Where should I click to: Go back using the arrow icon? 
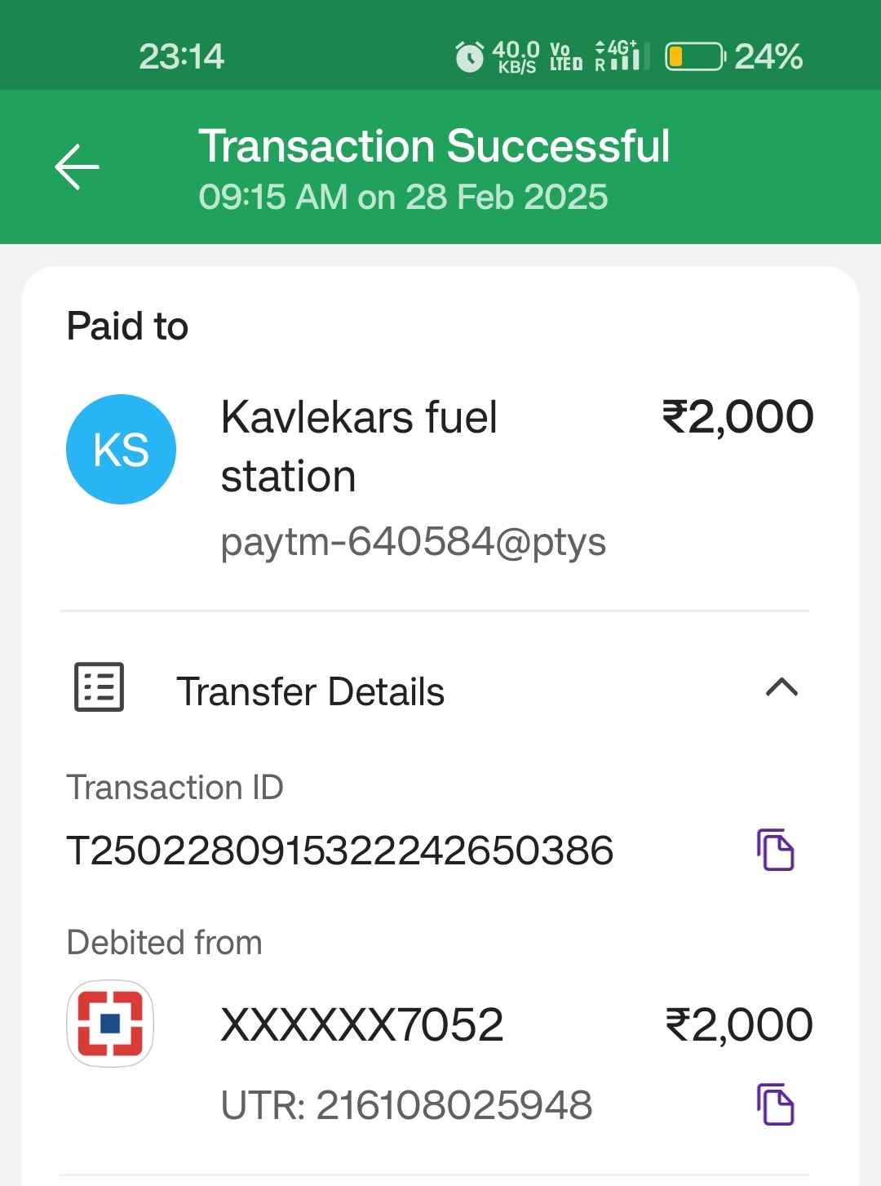click(77, 167)
